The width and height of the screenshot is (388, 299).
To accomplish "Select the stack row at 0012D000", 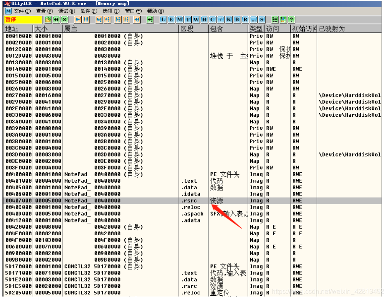I will click(x=193, y=56).
